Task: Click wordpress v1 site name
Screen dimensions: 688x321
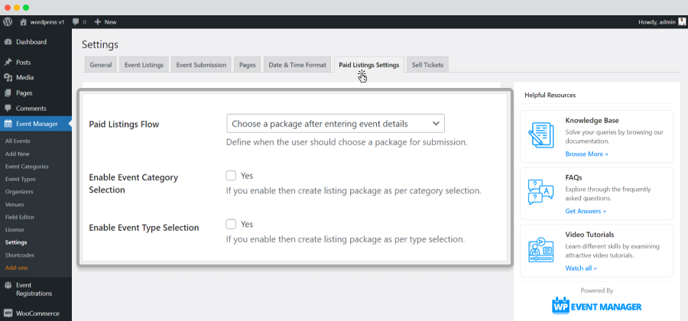Action: pyautogui.click(x=47, y=21)
